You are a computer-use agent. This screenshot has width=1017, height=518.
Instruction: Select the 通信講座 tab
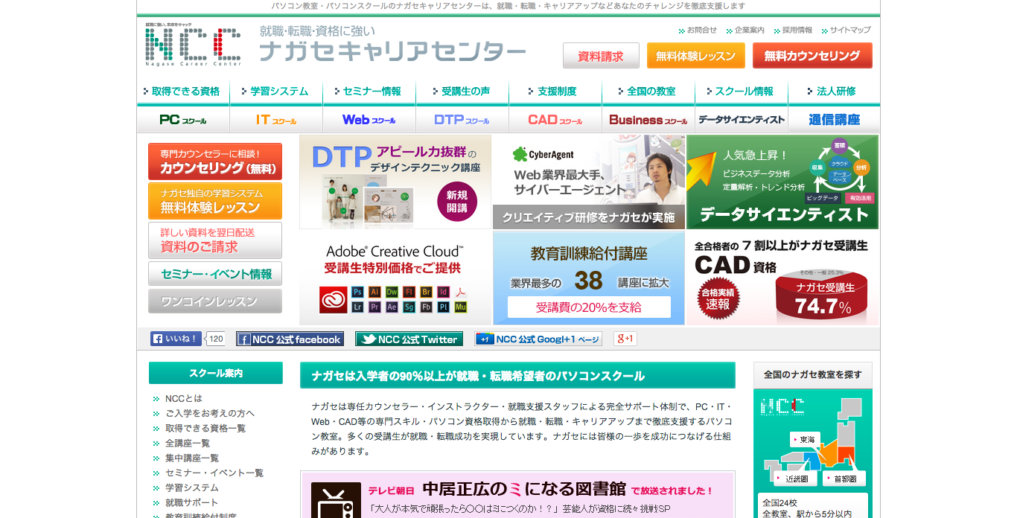coord(834,120)
